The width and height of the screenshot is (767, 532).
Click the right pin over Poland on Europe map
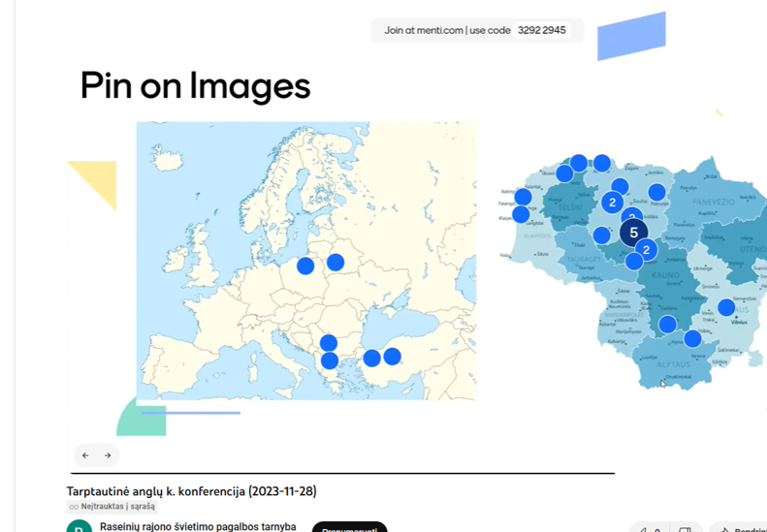pos(336,262)
